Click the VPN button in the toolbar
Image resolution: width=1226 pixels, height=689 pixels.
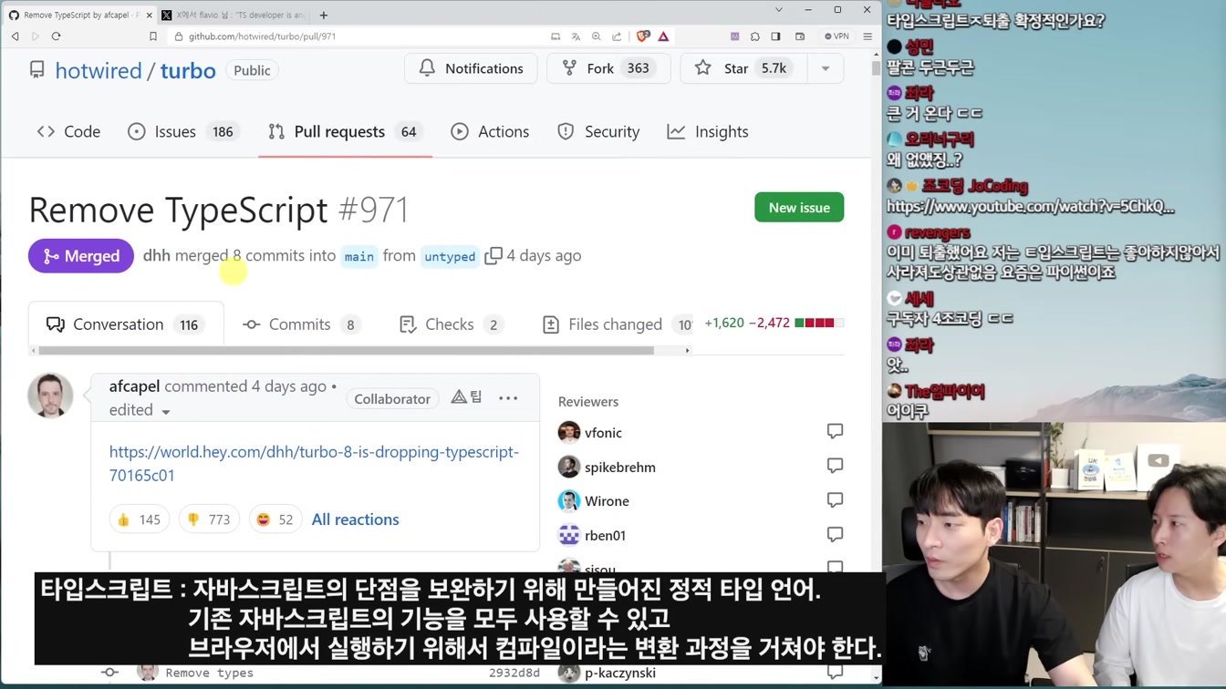pyautogui.click(x=836, y=36)
